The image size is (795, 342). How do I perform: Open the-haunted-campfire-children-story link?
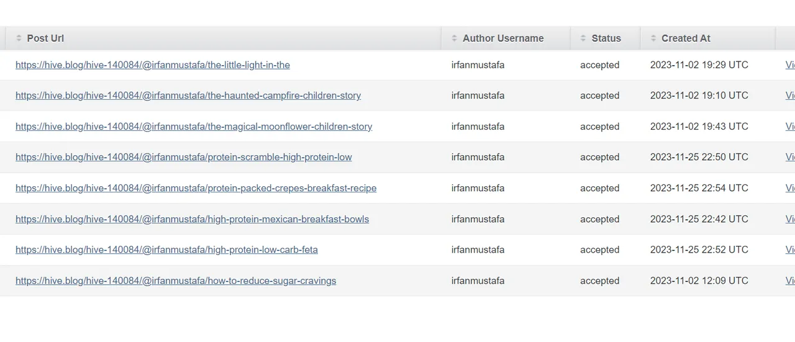coord(188,96)
